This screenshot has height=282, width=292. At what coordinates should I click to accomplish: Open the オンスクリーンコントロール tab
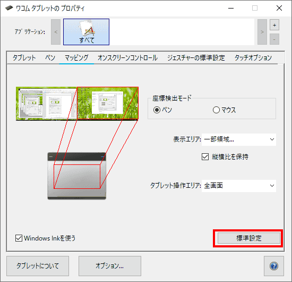click(128, 57)
